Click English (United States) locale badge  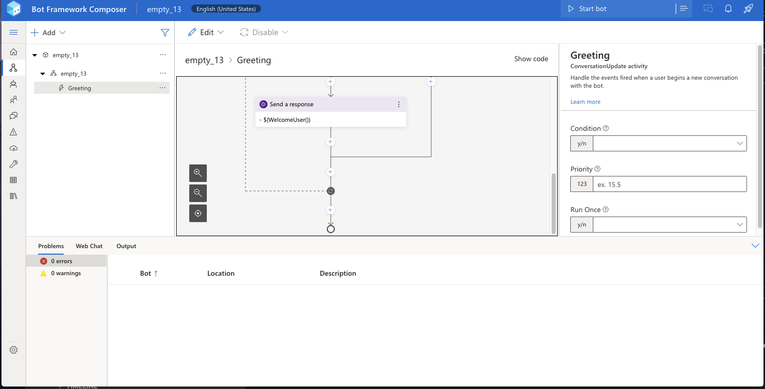[226, 9]
